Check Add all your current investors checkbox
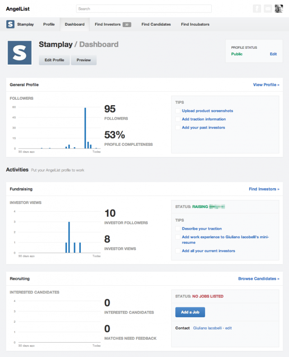The height and width of the screenshot is (357, 289). (177, 251)
